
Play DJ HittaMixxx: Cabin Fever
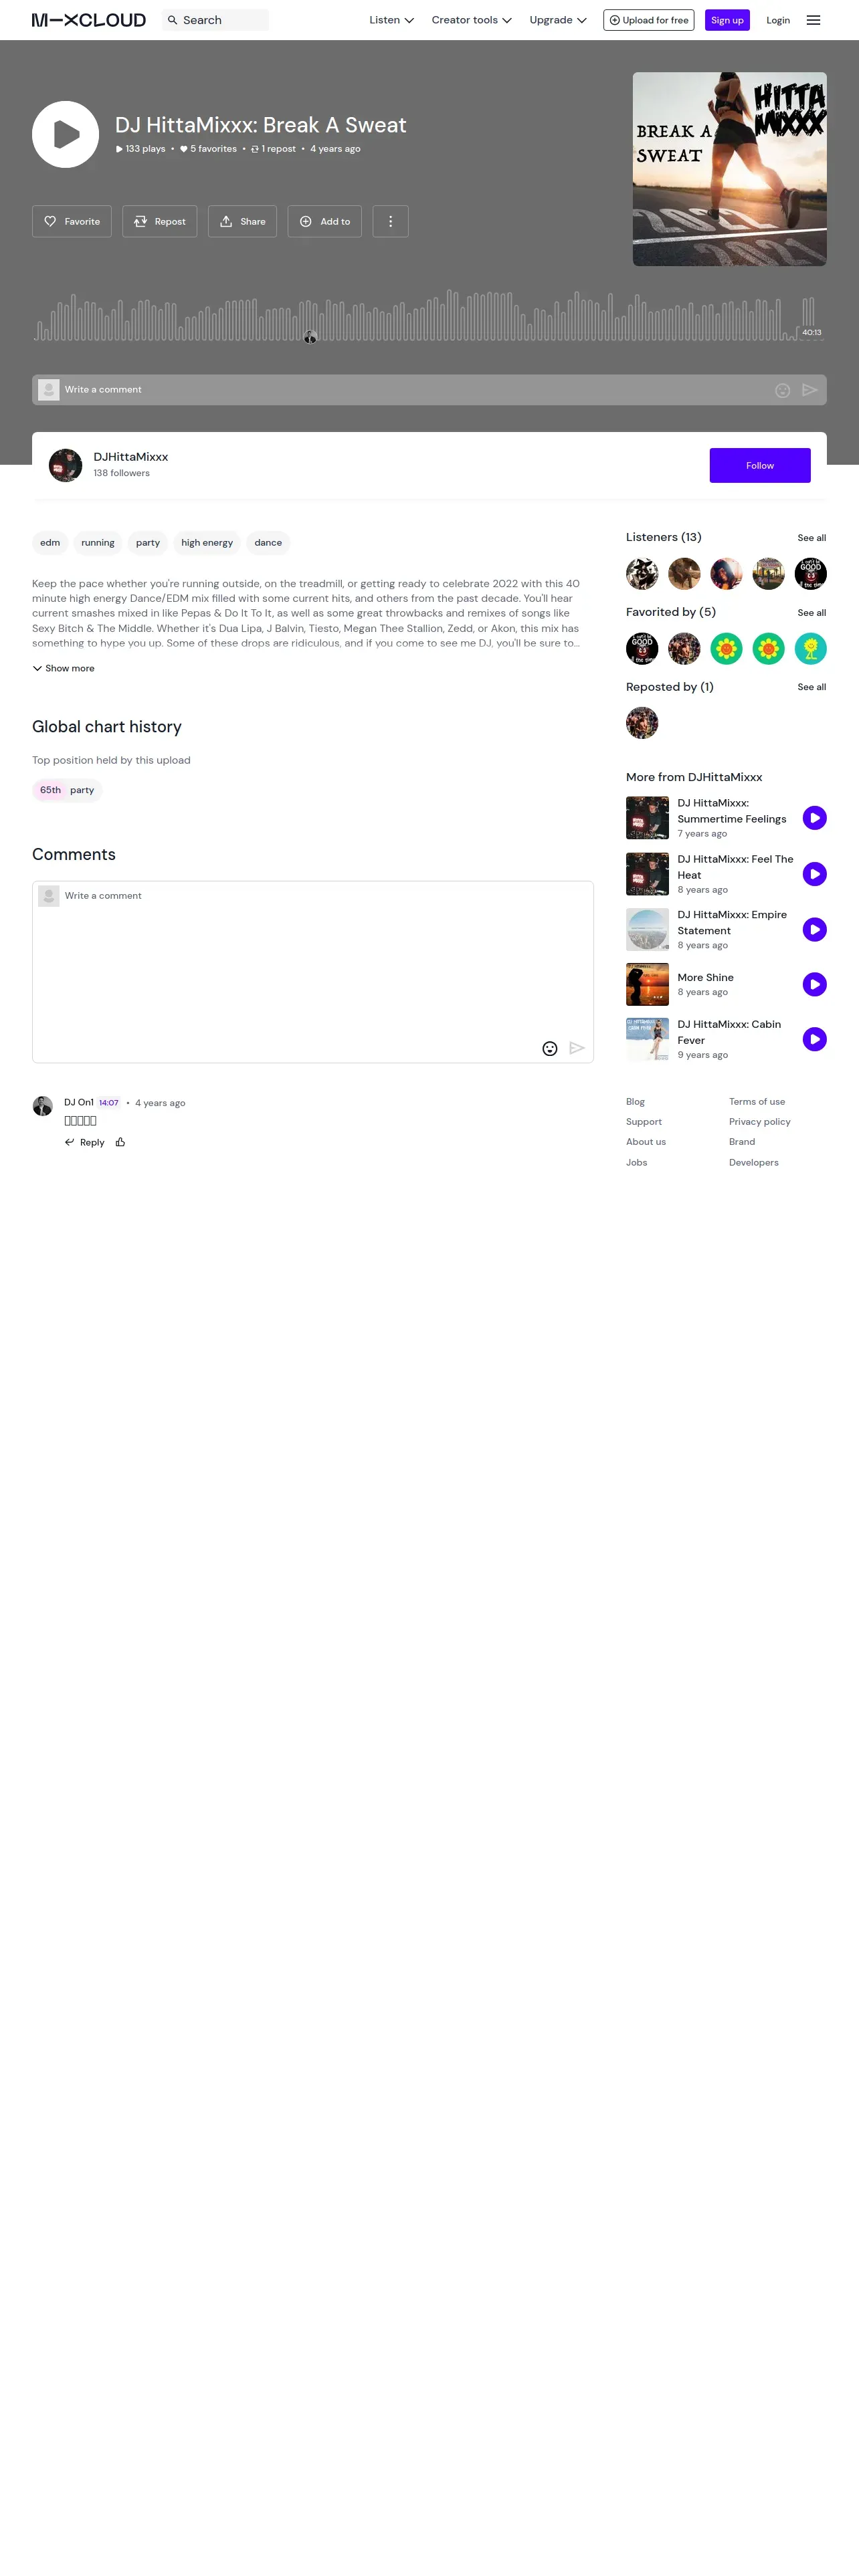click(x=814, y=1040)
